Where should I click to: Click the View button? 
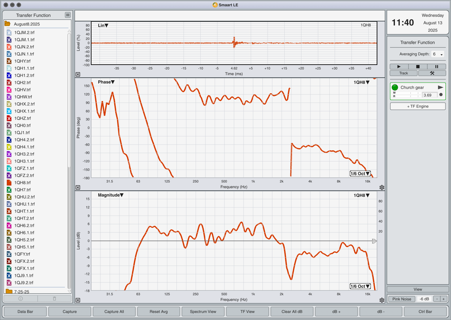point(418,289)
